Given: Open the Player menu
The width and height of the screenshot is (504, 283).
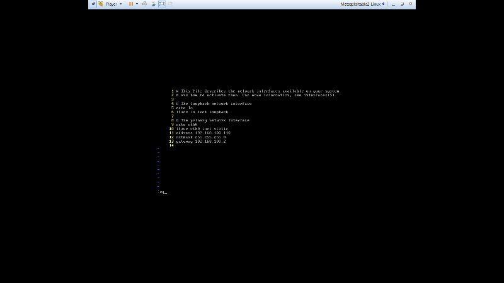Looking at the screenshot, I should 112,4.
